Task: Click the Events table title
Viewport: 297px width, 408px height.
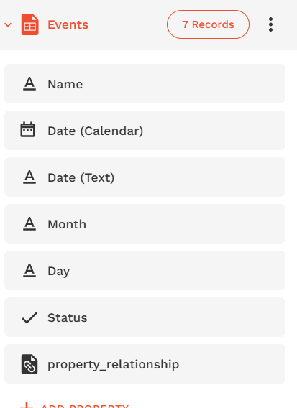Action: 68,24
